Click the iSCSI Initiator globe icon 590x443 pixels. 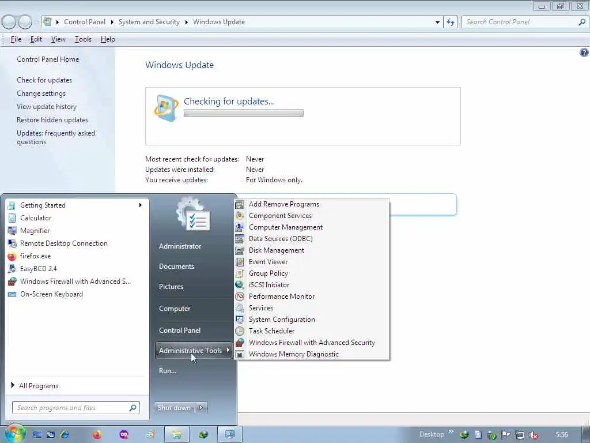click(239, 285)
